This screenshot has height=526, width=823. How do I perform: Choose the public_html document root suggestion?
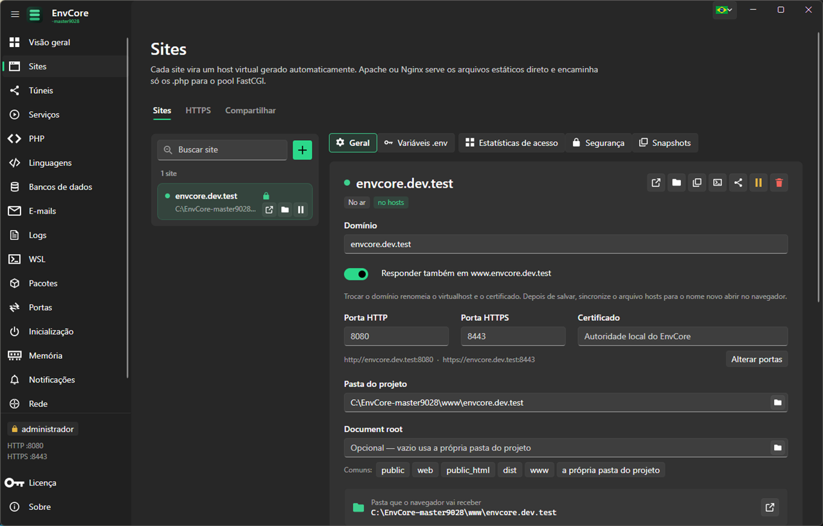click(x=468, y=470)
